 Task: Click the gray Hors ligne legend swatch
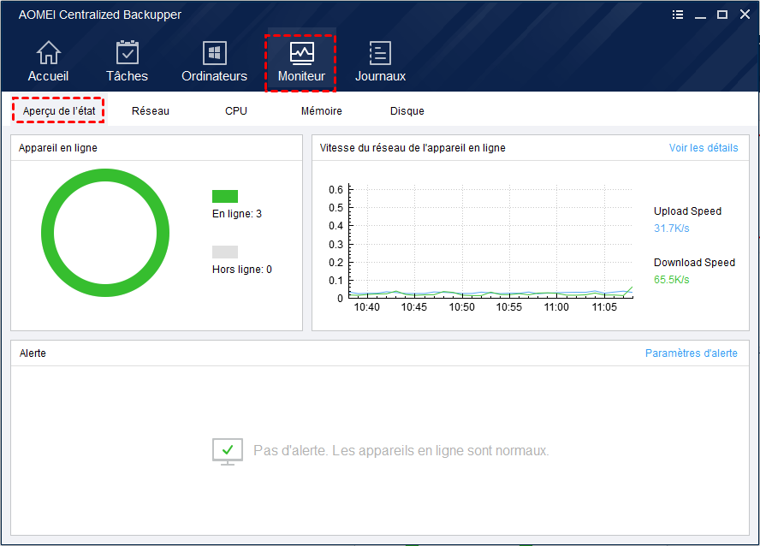pos(225,252)
